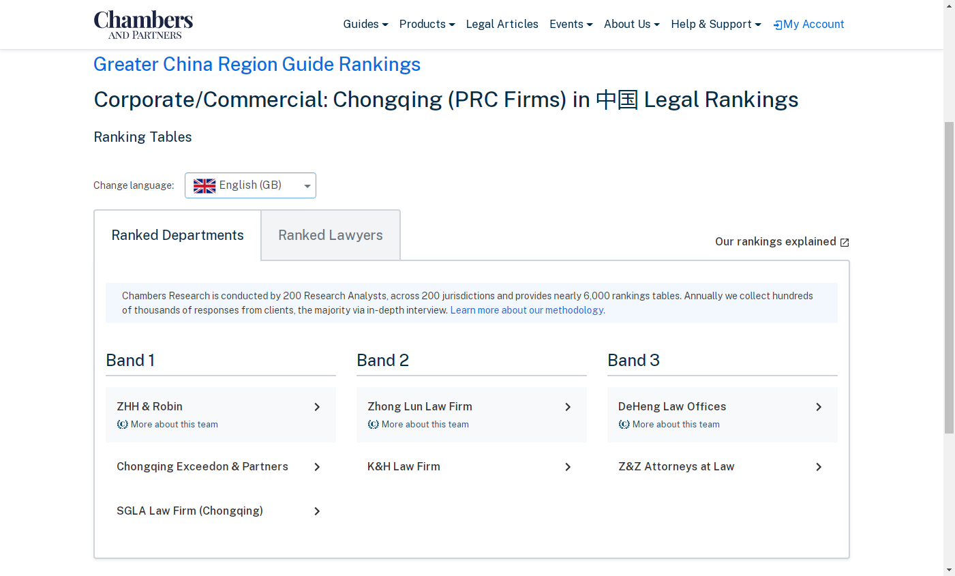Click the chevron arrow for ZHH & Robin
This screenshot has height=576, width=955.
(x=317, y=407)
